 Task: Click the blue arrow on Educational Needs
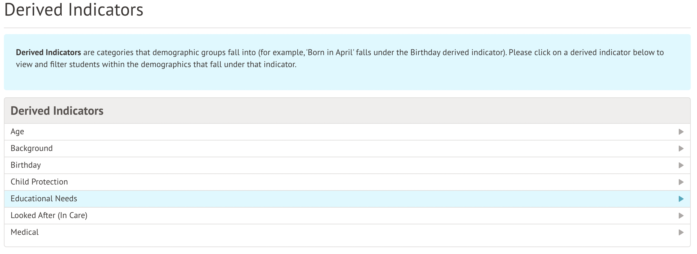coord(681,199)
